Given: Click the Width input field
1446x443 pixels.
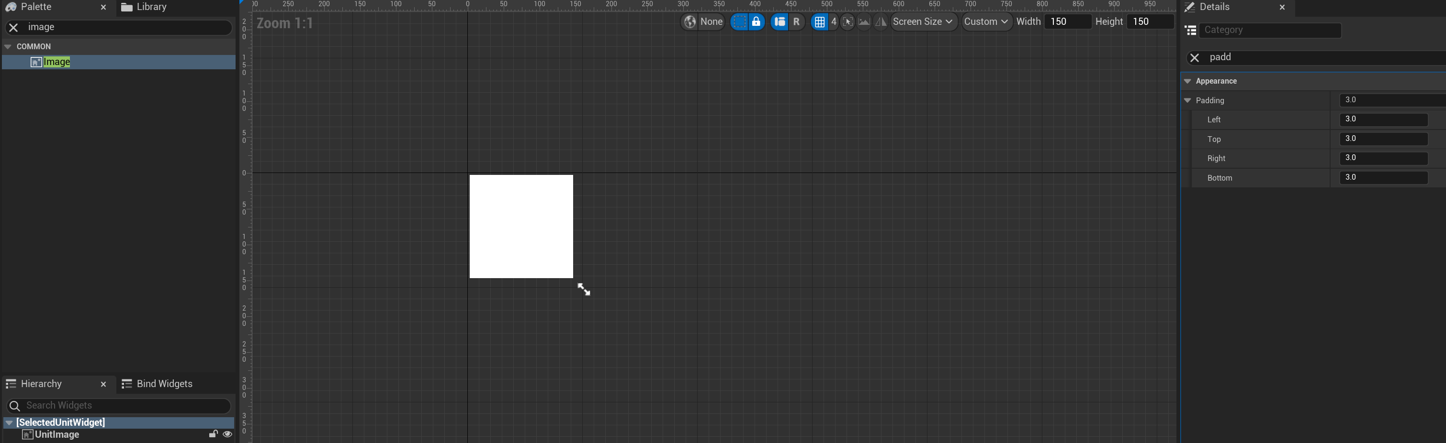Looking at the screenshot, I should (1067, 22).
